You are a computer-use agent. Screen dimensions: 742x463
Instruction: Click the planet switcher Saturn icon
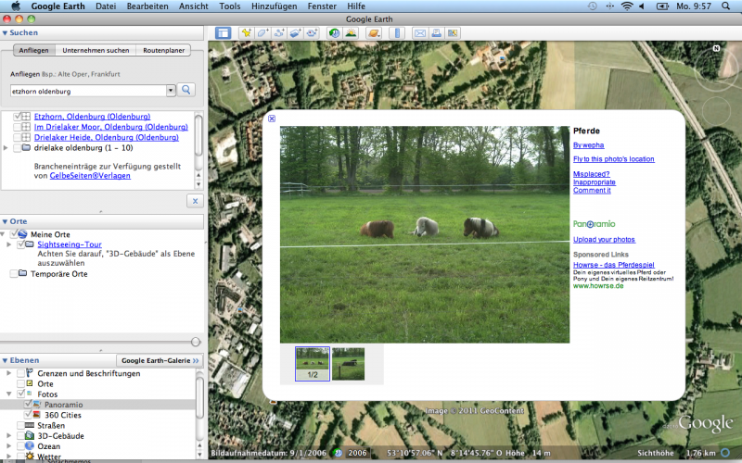pyautogui.click(x=374, y=33)
